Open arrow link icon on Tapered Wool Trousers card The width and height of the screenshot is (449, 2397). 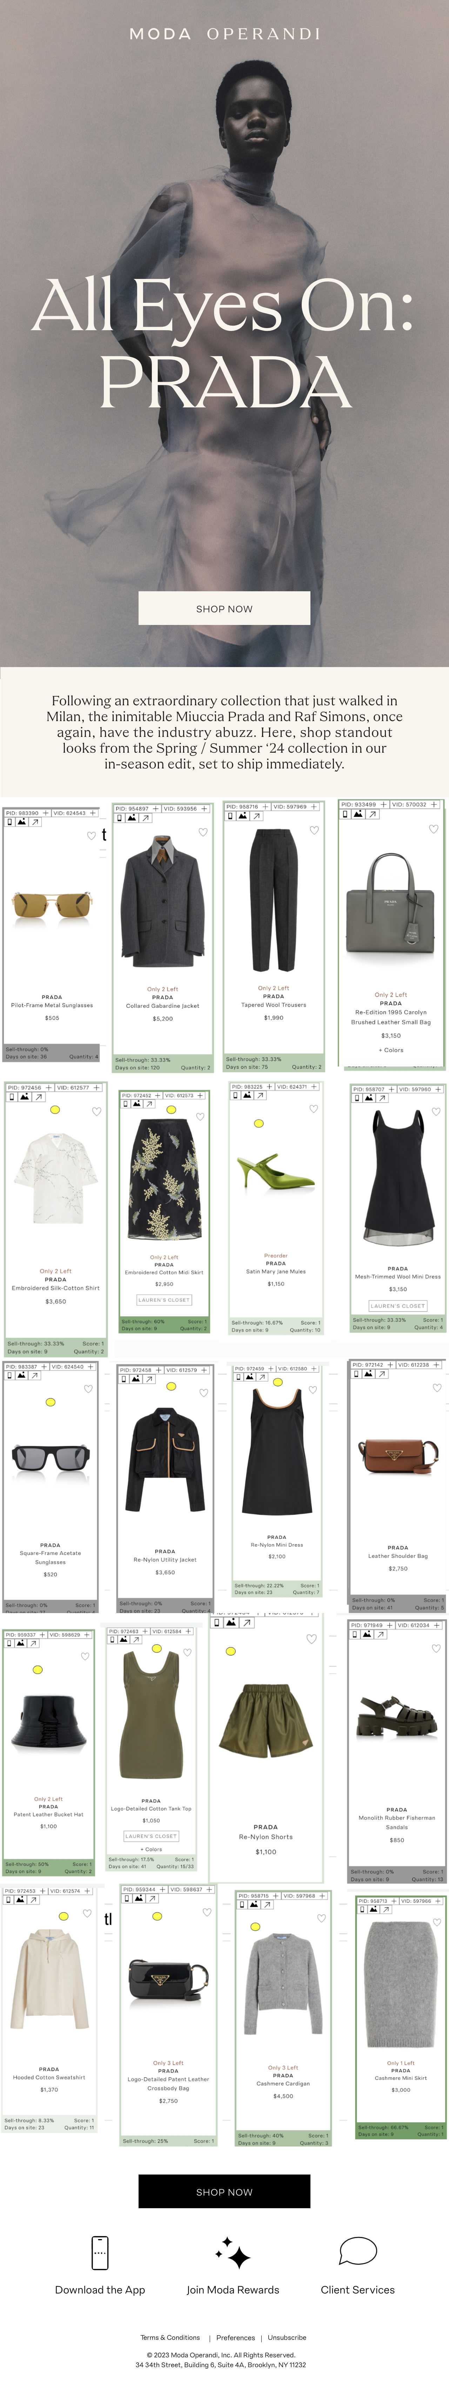click(256, 816)
